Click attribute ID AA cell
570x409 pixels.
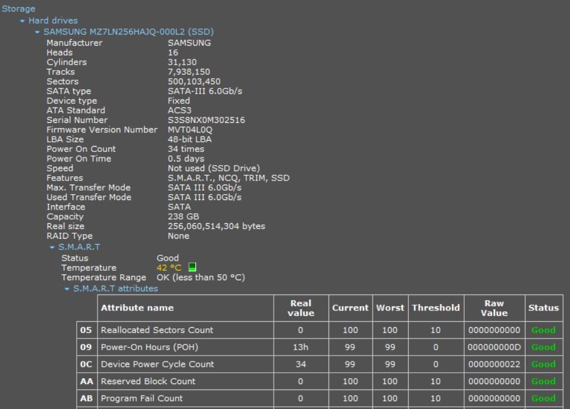pyautogui.click(x=86, y=381)
